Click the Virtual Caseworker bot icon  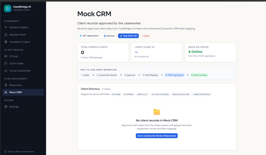coord(6,71)
